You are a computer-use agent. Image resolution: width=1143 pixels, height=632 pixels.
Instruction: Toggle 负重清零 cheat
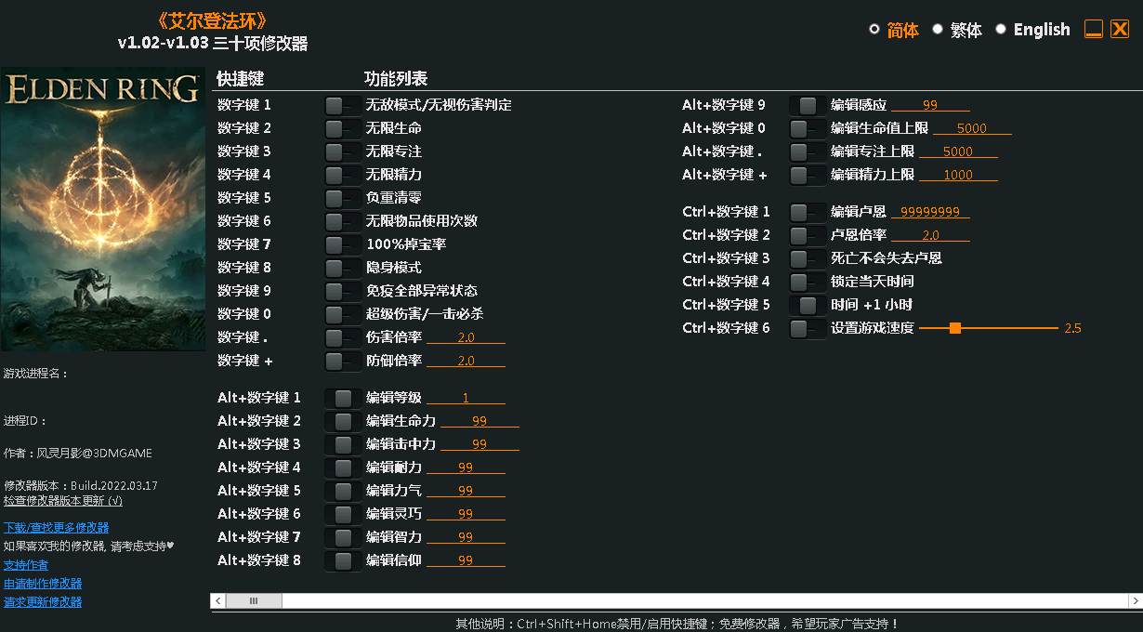tap(343, 198)
